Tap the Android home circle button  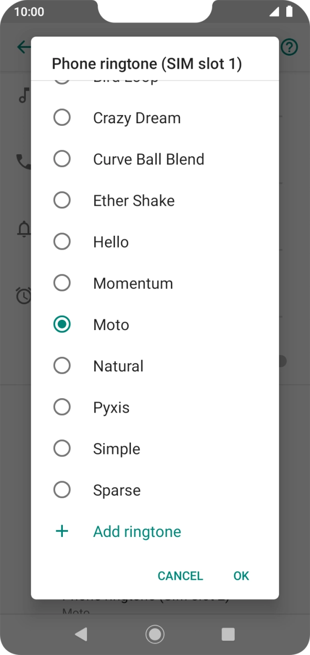point(154,634)
